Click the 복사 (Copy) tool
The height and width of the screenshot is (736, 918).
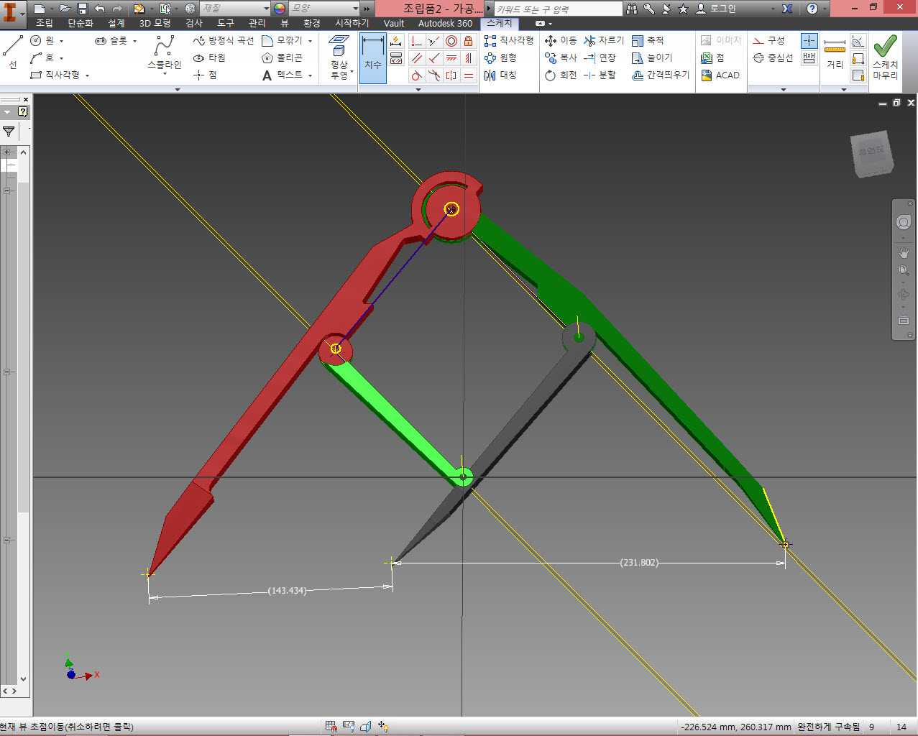(x=561, y=57)
